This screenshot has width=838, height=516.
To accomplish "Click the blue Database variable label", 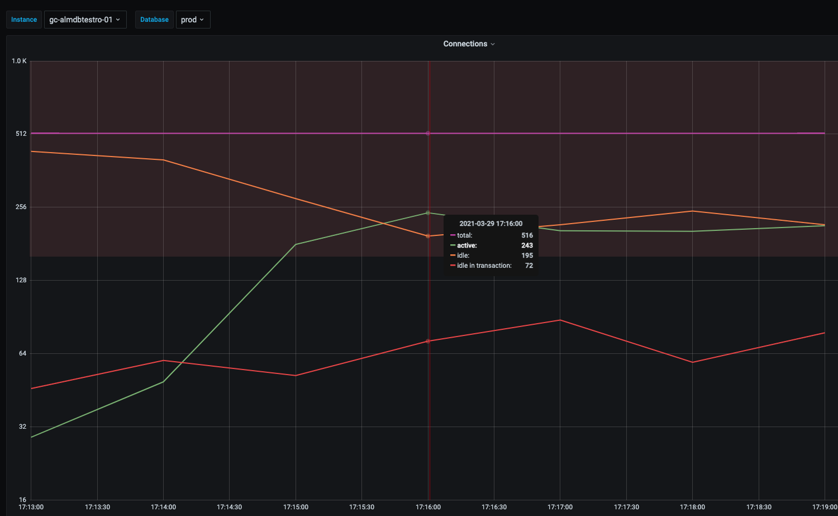I will point(154,20).
